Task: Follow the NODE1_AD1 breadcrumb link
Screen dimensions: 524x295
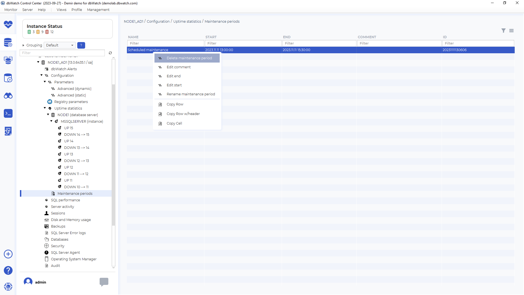Action: 133,22
